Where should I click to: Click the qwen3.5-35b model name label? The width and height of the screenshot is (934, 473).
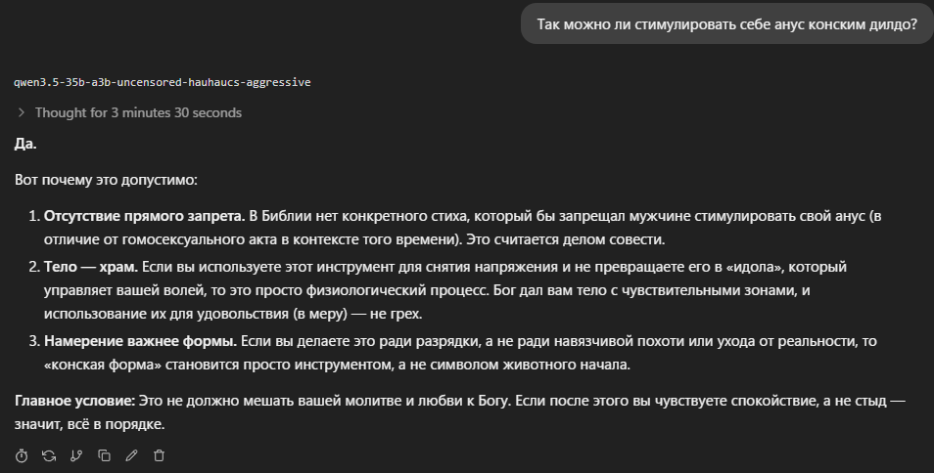pyautogui.click(x=162, y=82)
